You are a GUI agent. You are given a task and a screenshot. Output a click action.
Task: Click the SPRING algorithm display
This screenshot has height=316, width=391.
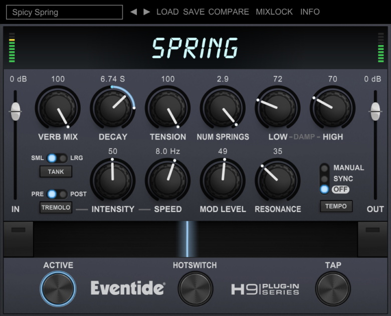tap(195, 48)
